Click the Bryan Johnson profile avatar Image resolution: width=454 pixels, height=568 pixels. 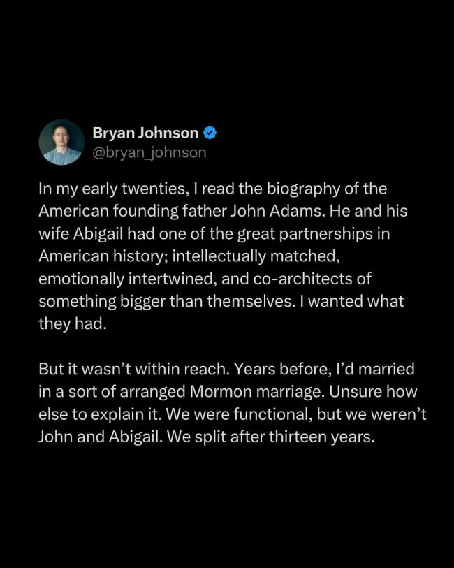coord(62,142)
